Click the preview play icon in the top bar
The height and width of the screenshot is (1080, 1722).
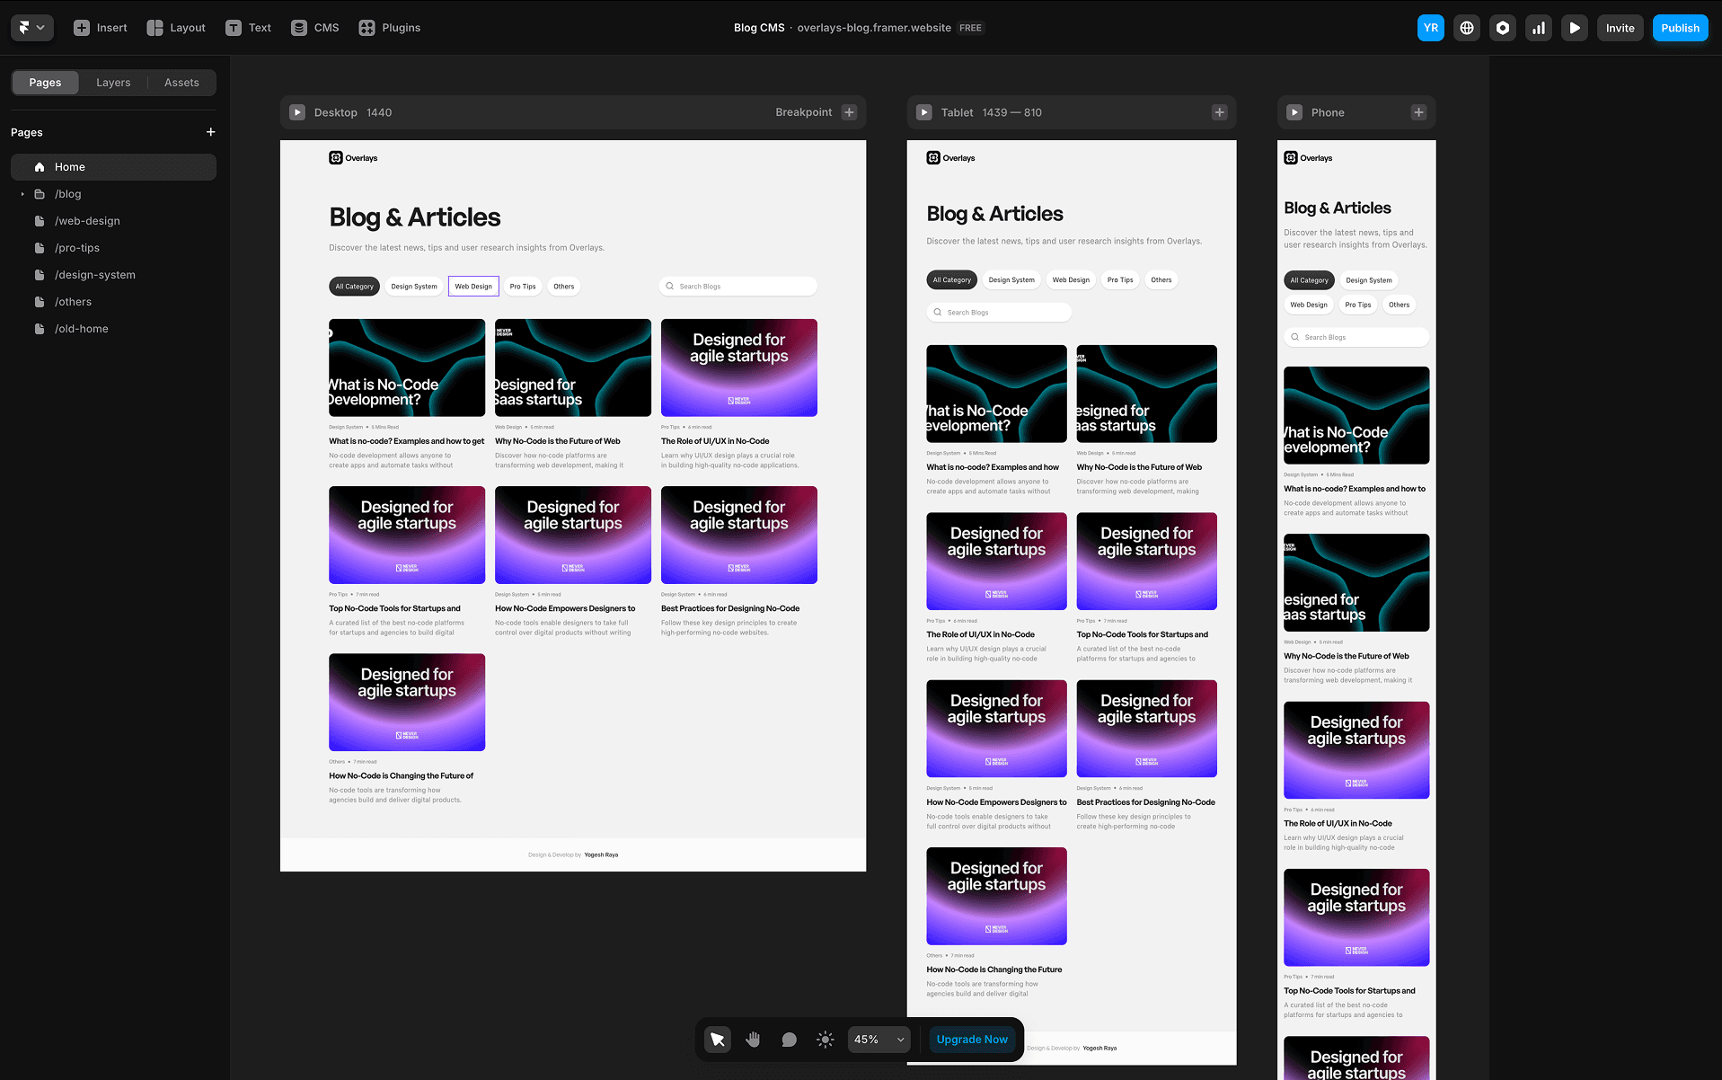(x=1575, y=28)
